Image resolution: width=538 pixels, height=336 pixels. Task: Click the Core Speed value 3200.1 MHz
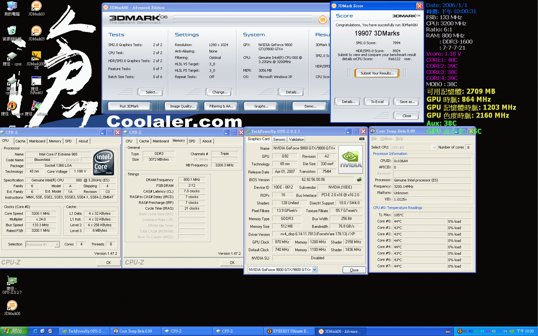coord(40,213)
